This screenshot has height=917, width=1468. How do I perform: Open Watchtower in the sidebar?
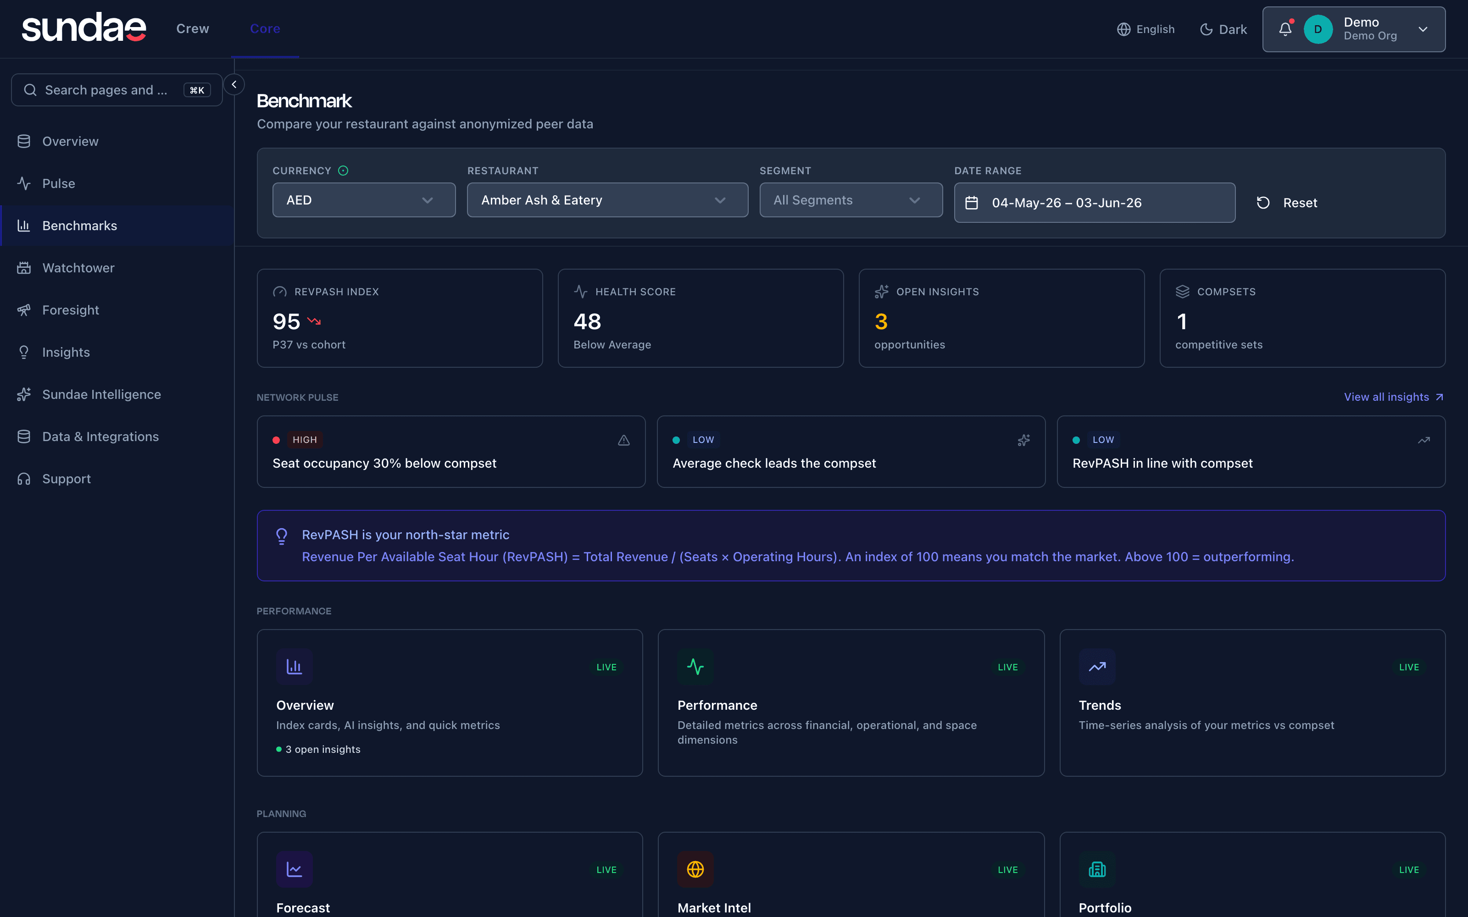click(117, 267)
